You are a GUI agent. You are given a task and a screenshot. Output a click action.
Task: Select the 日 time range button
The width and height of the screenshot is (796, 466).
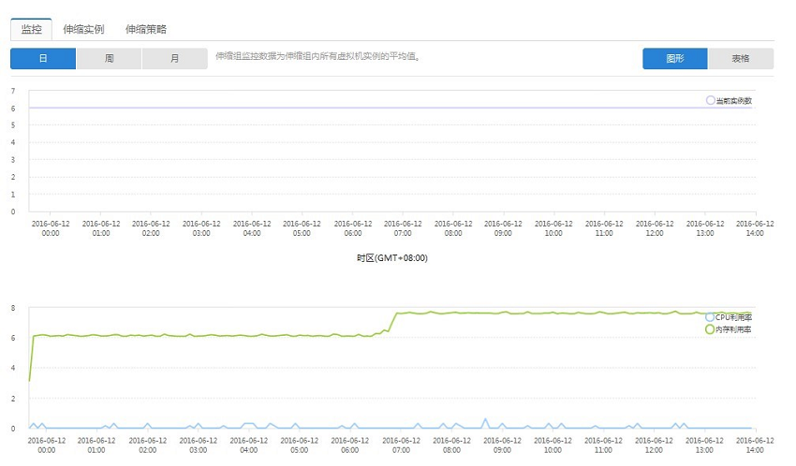pos(43,58)
